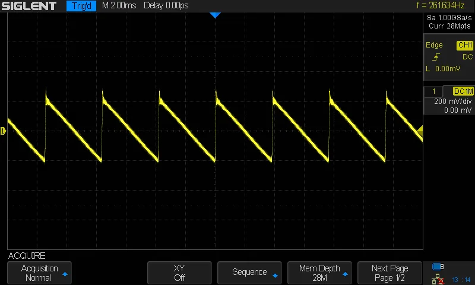Select the CH1 trigger source badge
475x285 pixels.
click(465, 45)
